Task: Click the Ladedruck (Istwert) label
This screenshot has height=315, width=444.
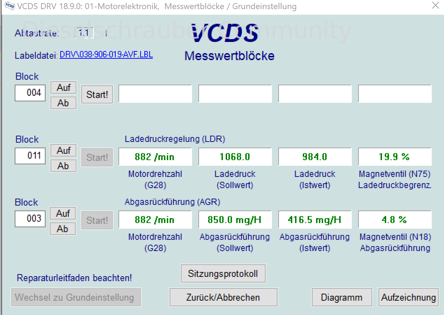Action: coord(315,180)
